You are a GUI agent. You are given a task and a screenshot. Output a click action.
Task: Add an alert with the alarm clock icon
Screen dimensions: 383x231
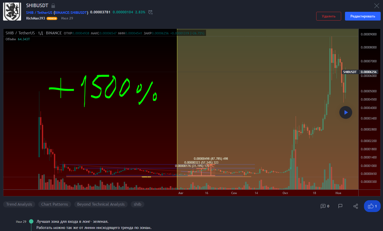(151, 12)
